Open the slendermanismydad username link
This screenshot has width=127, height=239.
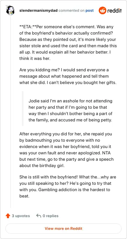38,10
